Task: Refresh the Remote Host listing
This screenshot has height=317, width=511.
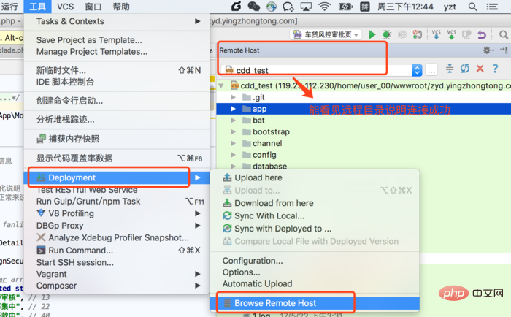Action: (465, 69)
